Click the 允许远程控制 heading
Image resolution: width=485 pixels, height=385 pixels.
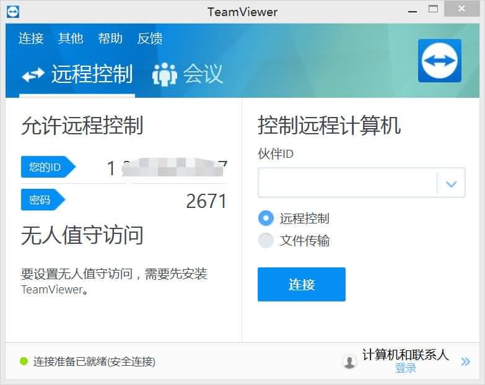coord(82,126)
